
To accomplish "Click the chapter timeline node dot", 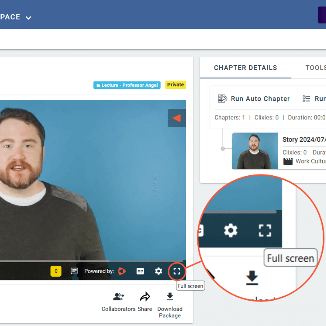I will [222, 149].
